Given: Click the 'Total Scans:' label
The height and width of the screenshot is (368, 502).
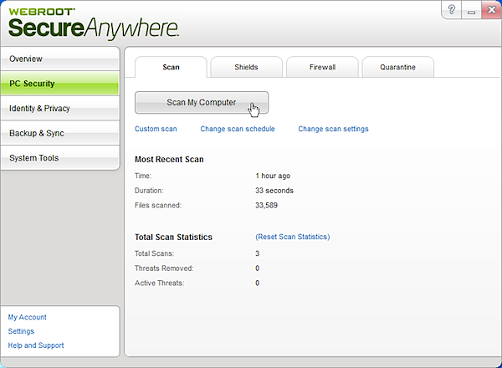Looking at the screenshot, I should click(x=154, y=253).
